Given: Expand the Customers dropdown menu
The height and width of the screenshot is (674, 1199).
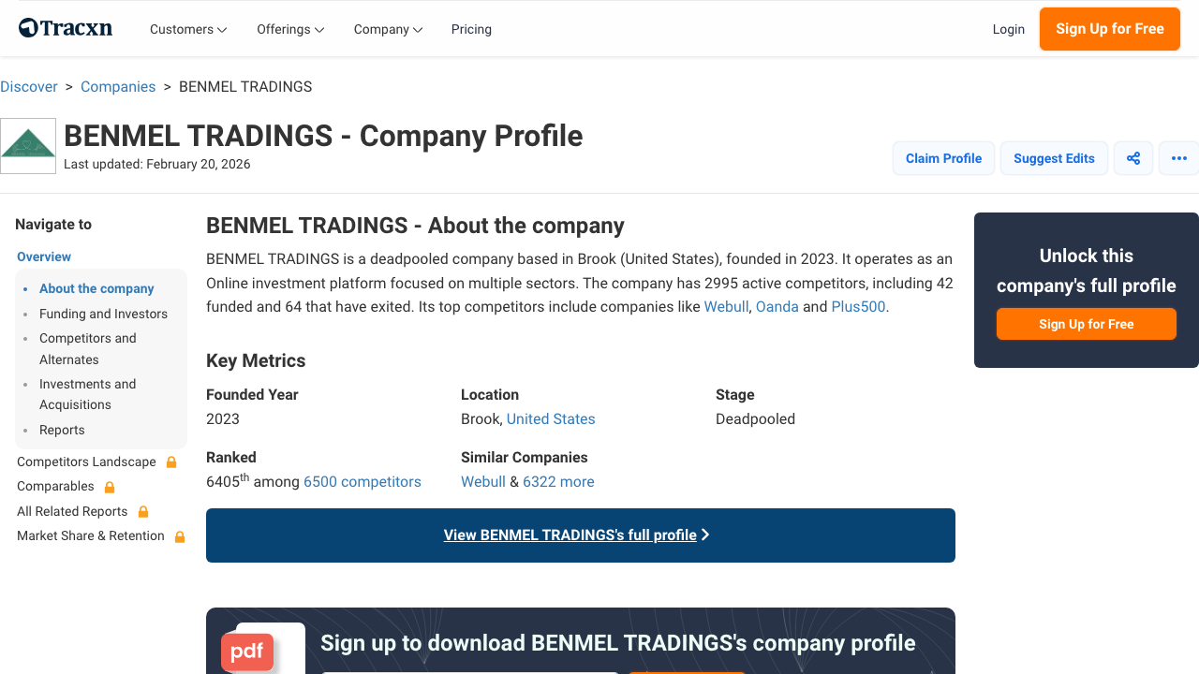Looking at the screenshot, I should coord(187,29).
